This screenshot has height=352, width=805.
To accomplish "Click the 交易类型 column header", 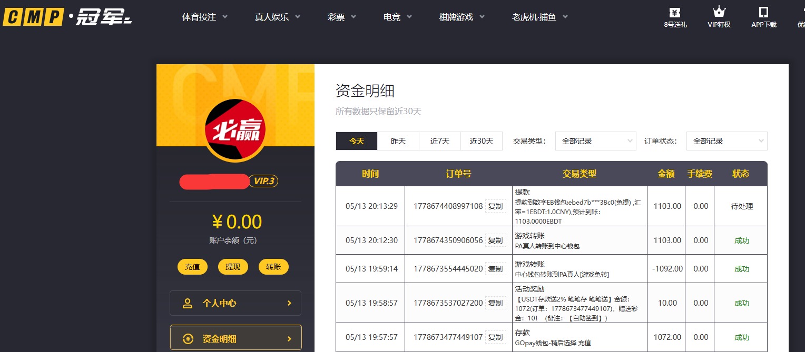I will click(580, 174).
